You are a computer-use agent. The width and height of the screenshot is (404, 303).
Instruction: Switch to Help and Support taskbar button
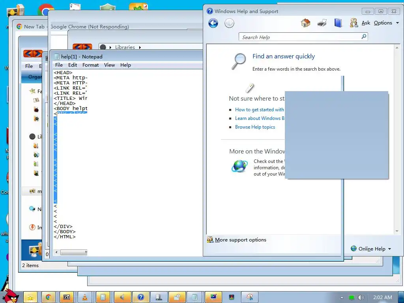click(141, 297)
